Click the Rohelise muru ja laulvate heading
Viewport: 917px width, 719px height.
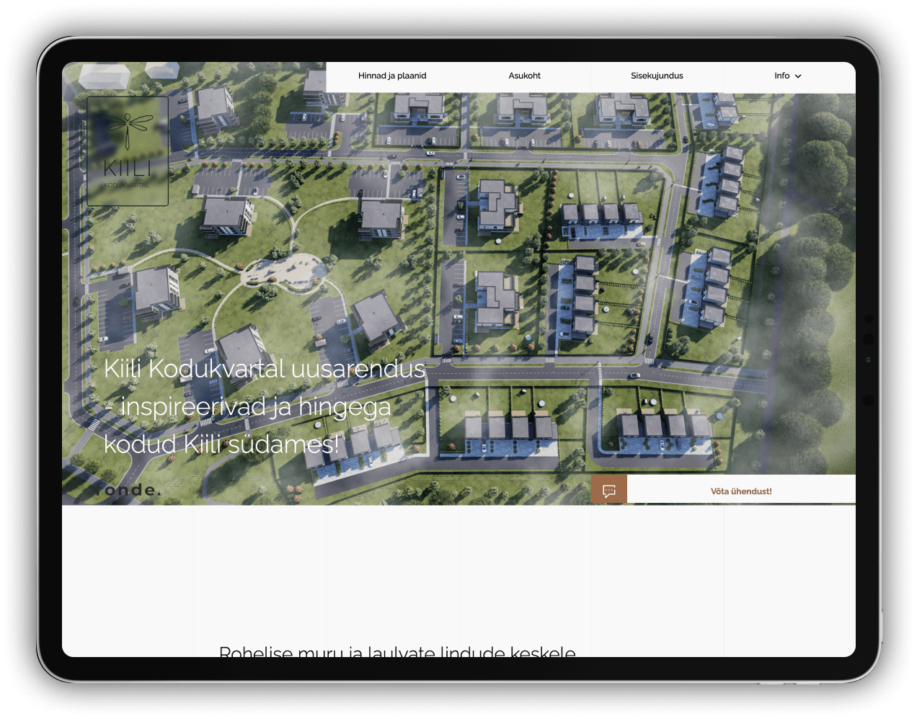pos(397,651)
